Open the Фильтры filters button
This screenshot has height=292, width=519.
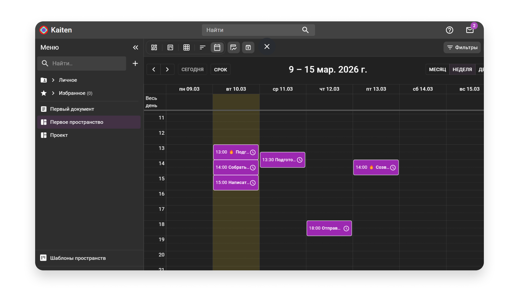tap(462, 48)
